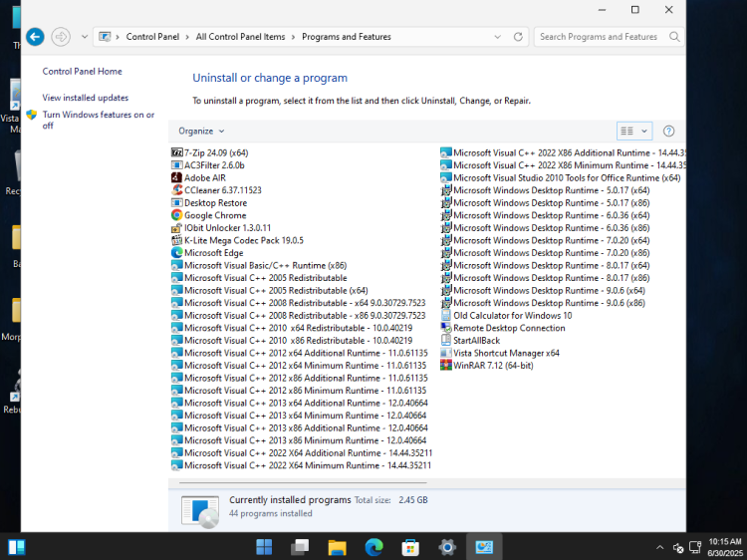The image size is (747, 560).
Task: Click the Remote Desktop Connection icon
Action: pyautogui.click(x=446, y=328)
